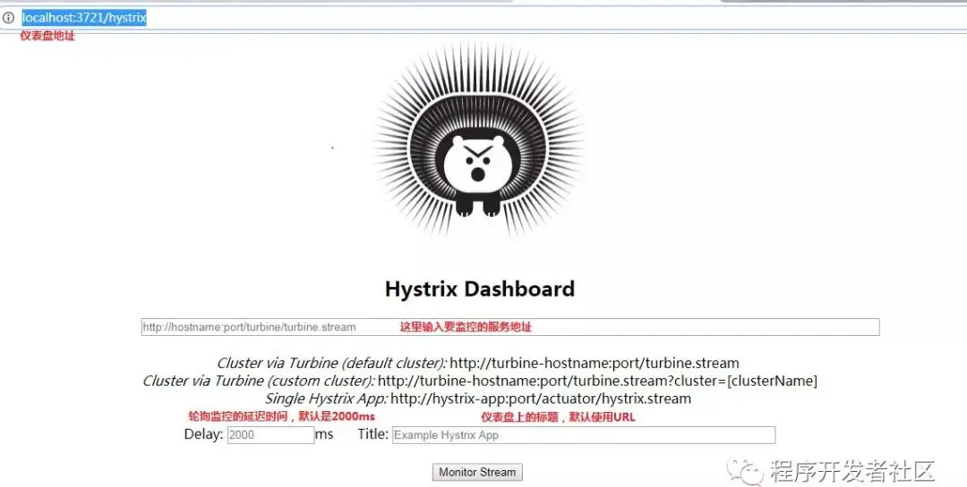The height and width of the screenshot is (487, 967).
Task: Click the Monitor Stream button
Action: (477, 472)
